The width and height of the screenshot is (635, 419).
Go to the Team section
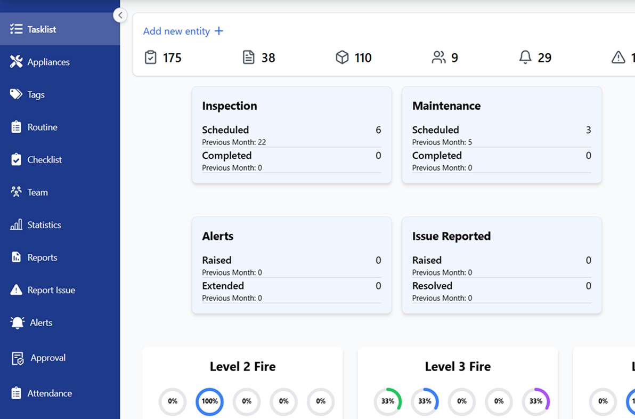point(37,192)
